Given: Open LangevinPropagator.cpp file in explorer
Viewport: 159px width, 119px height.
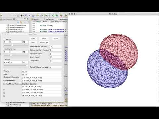Looking at the screenshot, I should [x=18, y=25].
